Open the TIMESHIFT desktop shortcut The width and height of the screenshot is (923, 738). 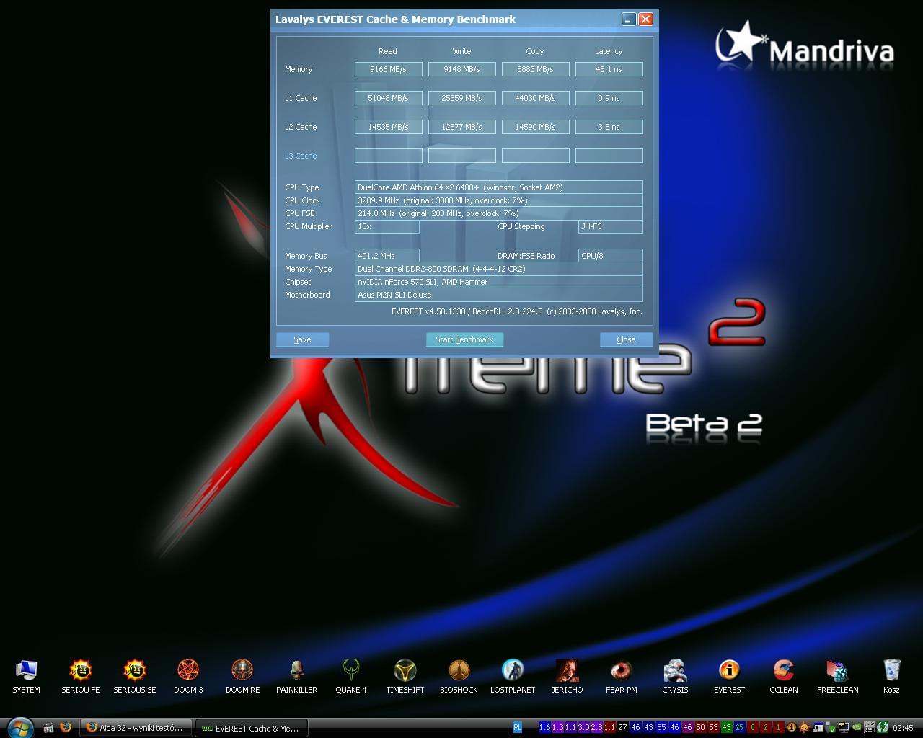coord(405,676)
